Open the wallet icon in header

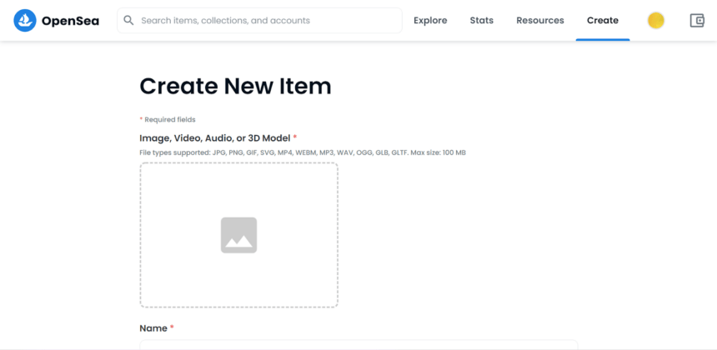point(697,21)
